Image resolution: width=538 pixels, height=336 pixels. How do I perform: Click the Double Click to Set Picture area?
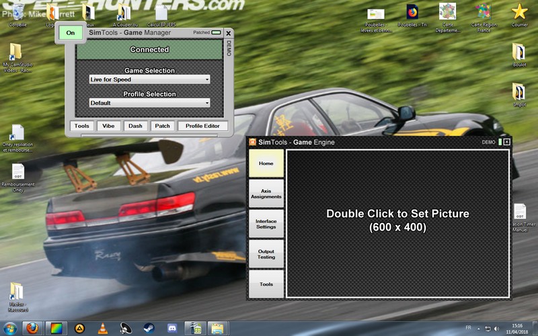pyautogui.click(x=397, y=224)
